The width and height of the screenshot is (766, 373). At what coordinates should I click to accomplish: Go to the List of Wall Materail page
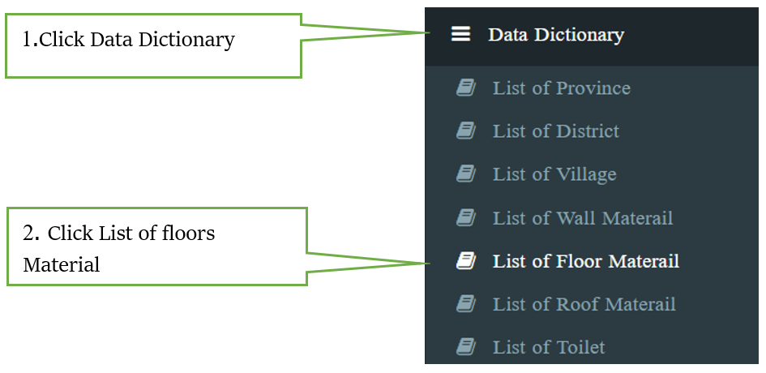click(592, 217)
